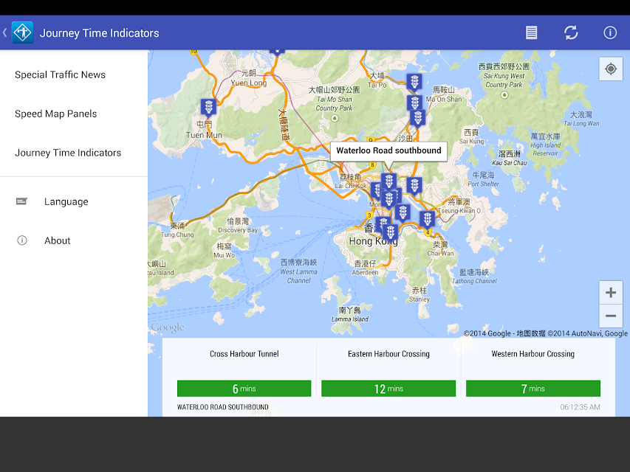The image size is (630, 472).
Task: Tap the Eastern Harbour Crossing 12 mins bar
Action: coord(388,389)
